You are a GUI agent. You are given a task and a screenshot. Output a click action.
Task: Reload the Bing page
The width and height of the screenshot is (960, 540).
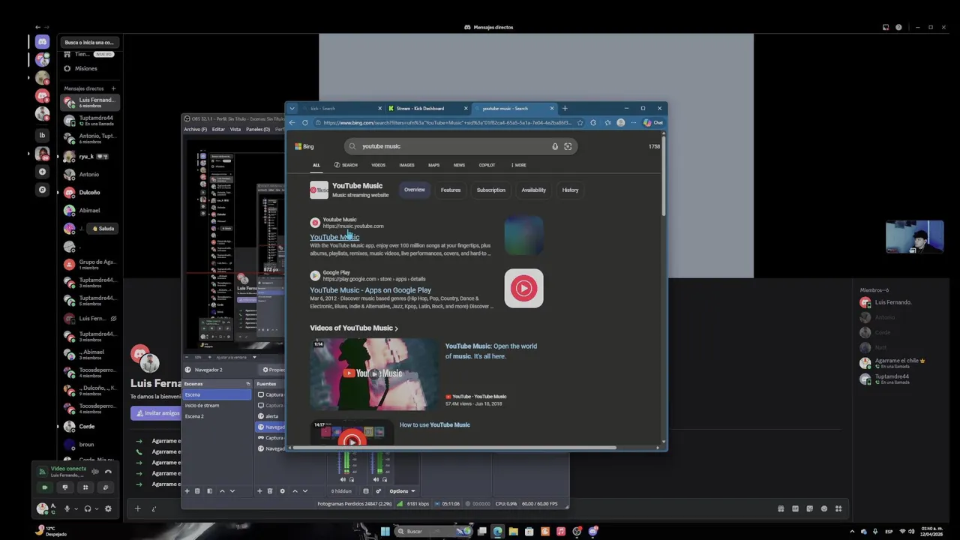coord(304,123)
